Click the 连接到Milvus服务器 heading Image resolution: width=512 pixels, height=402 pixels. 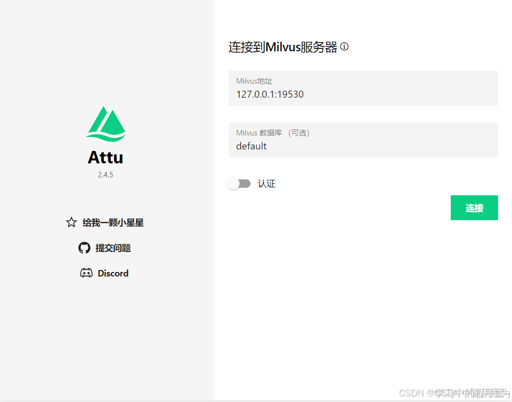(283, 47)
